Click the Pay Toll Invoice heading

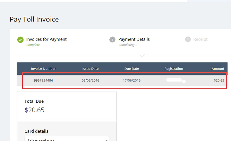pyautogui.click(x=34, y=19)
